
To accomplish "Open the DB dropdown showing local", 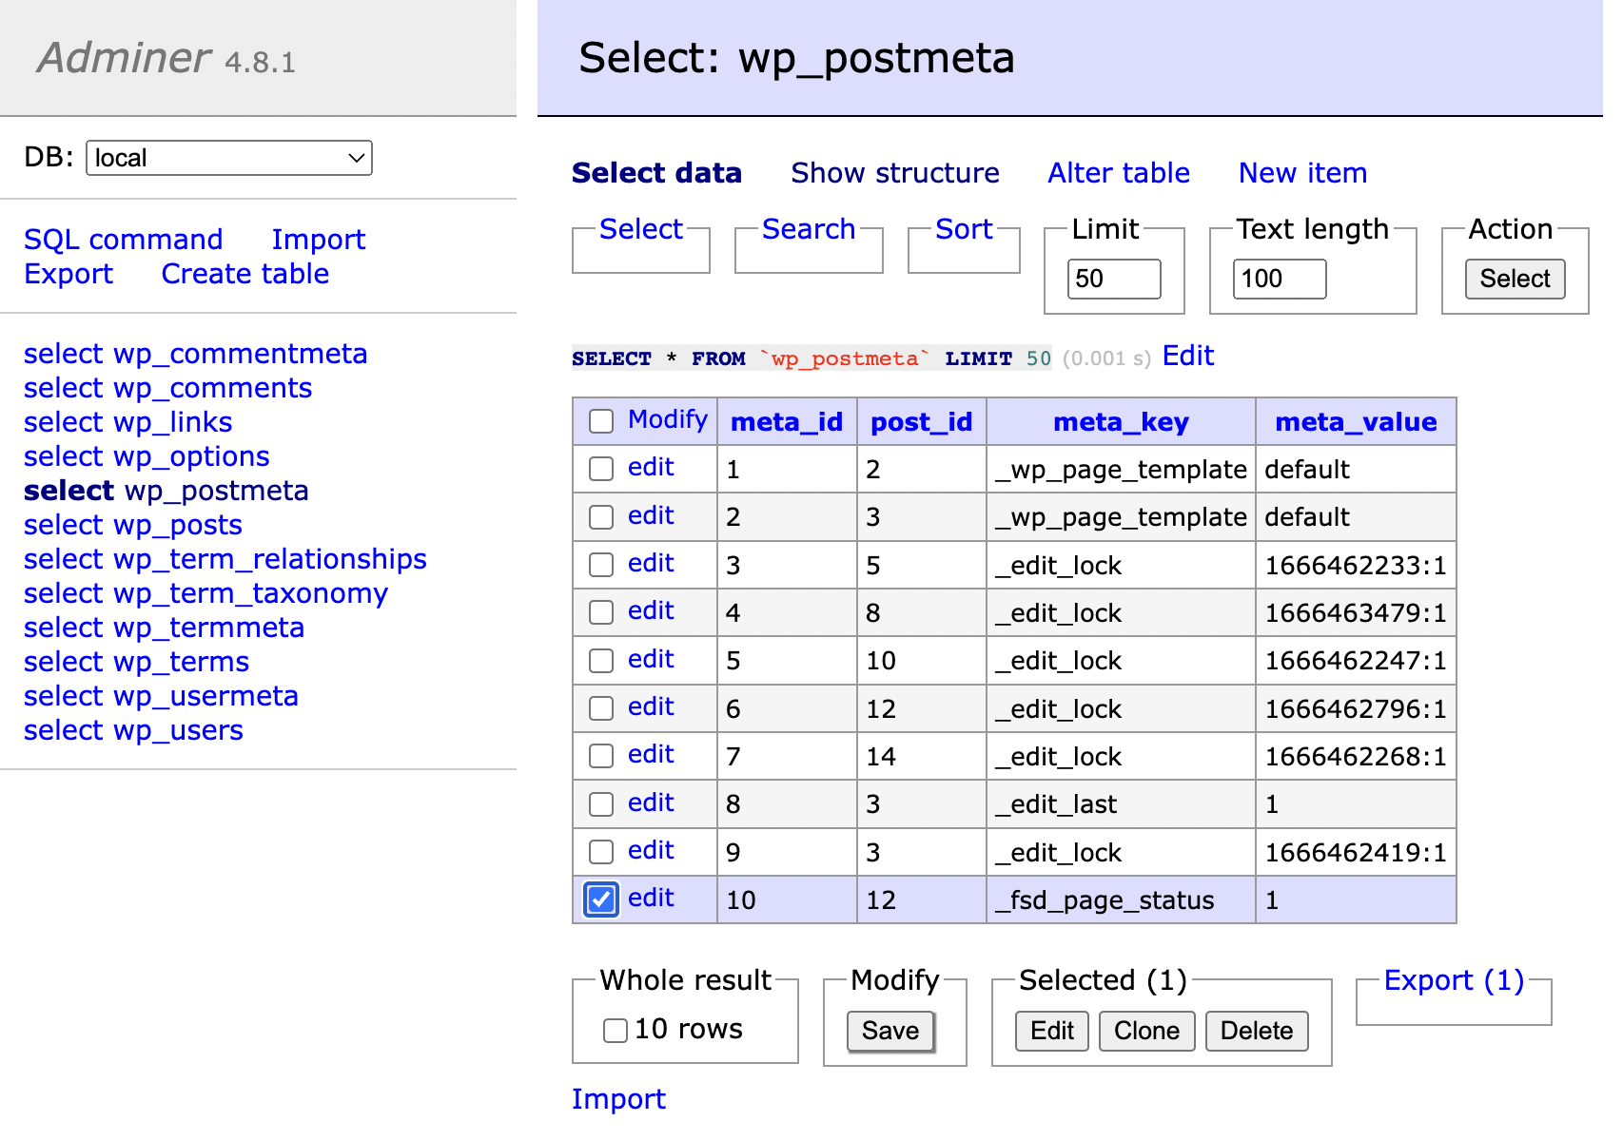I will pos(228,158).
